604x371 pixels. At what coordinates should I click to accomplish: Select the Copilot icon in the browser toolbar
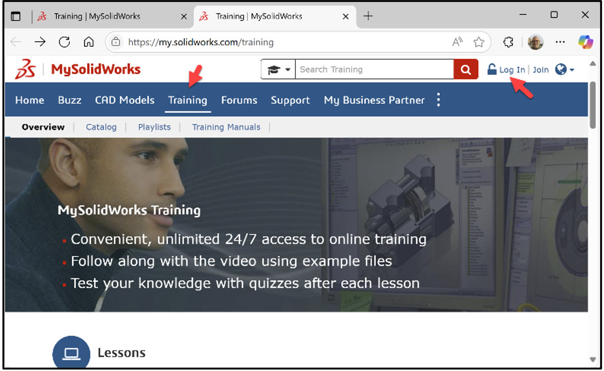click(x=586, y=42)
